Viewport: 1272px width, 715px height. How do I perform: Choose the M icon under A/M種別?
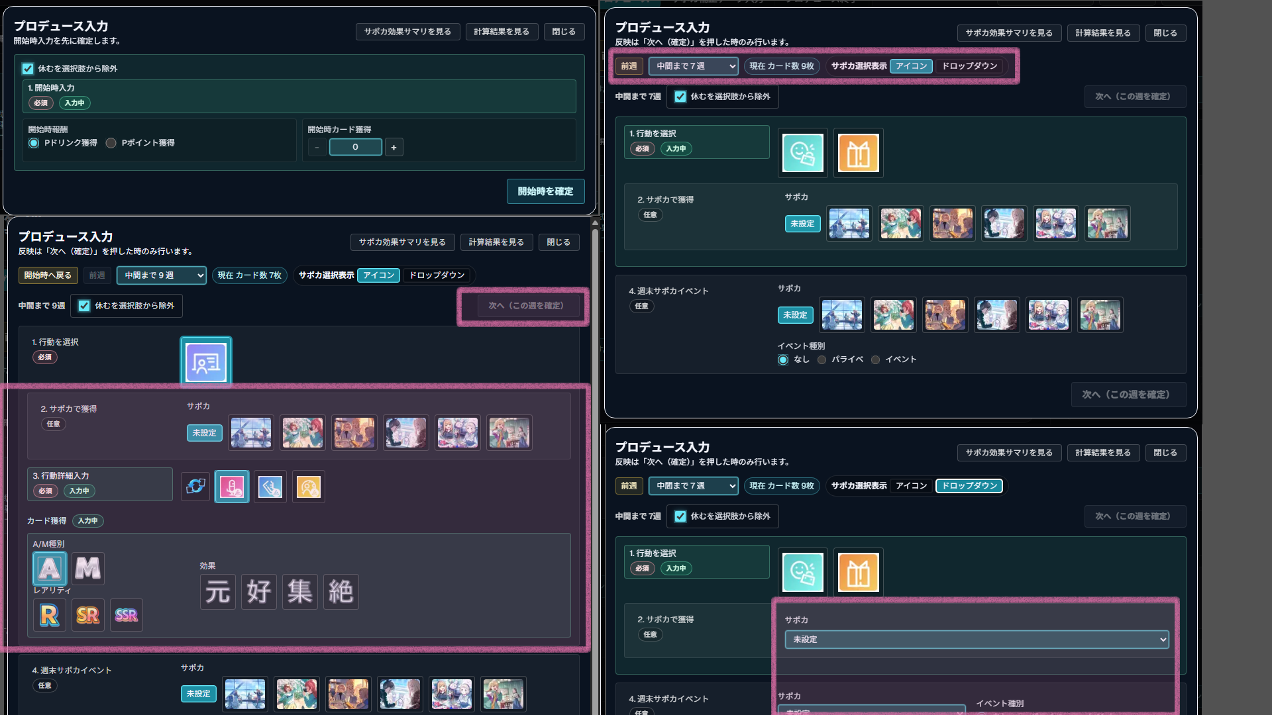pyautogui.click(x=87, y=568)
